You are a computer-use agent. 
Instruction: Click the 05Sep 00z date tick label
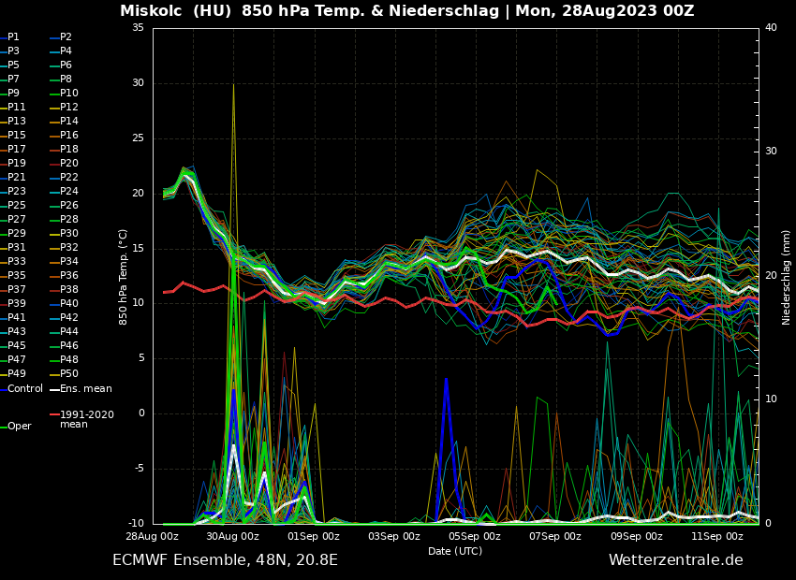tap(475, 536)
